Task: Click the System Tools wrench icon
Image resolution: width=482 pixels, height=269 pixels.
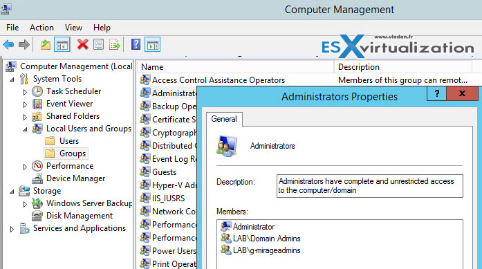Action: pos(24,79)
